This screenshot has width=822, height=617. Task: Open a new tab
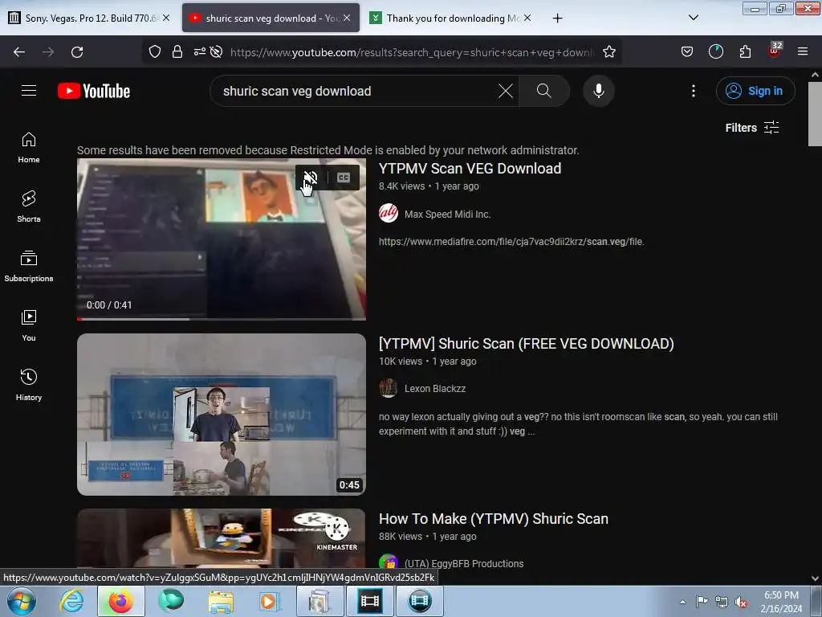(557, 18)
